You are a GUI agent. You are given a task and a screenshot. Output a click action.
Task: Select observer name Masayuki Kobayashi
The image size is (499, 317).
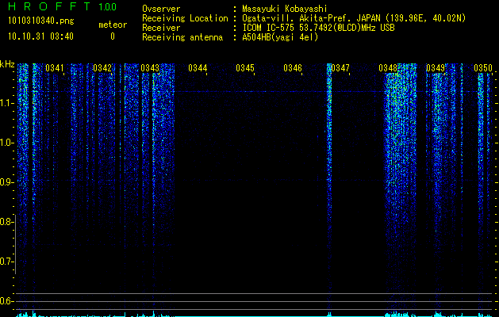[285, 9]
